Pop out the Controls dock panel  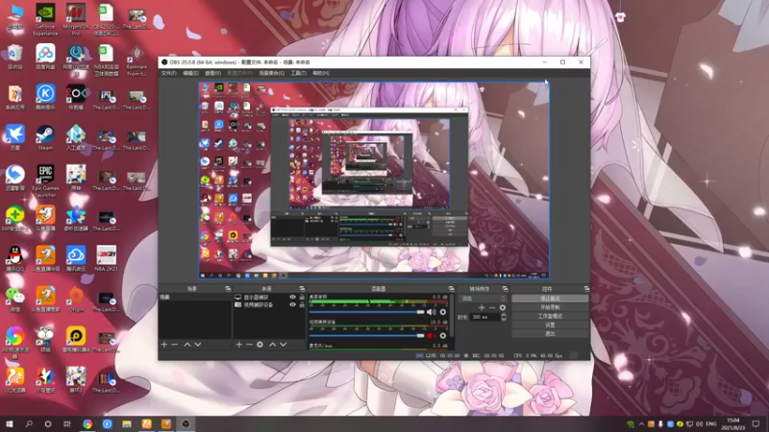[586, 289]
